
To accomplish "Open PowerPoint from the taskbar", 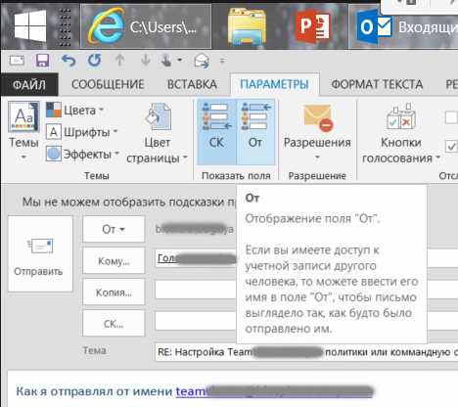I will [314, 26].
